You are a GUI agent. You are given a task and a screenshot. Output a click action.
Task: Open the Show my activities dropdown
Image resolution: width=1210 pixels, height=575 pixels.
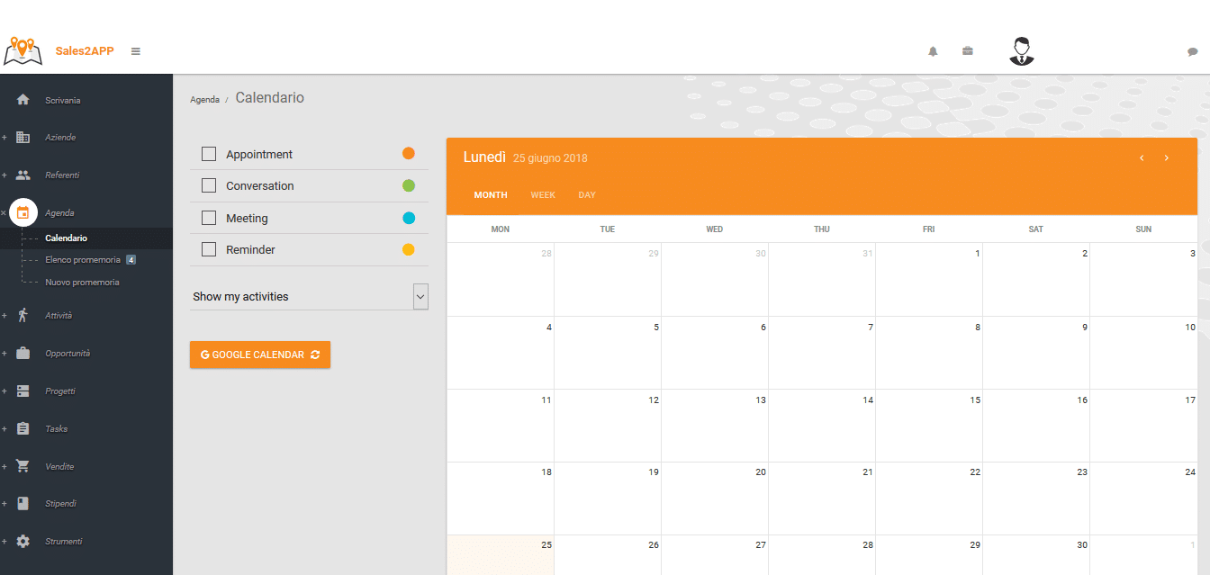click(x=420, y=297)
